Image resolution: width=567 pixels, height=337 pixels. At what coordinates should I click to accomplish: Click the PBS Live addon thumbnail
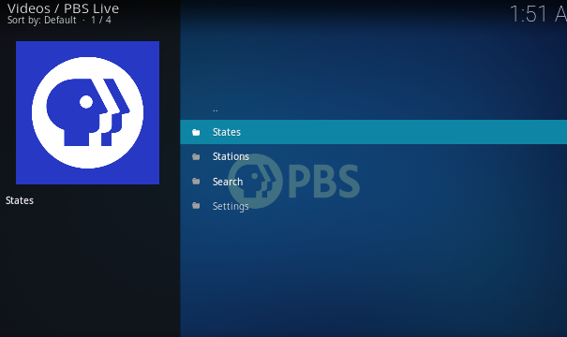[x=87, y=112]
